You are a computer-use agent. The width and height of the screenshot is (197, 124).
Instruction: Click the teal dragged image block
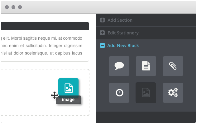(x=68, y=88)
